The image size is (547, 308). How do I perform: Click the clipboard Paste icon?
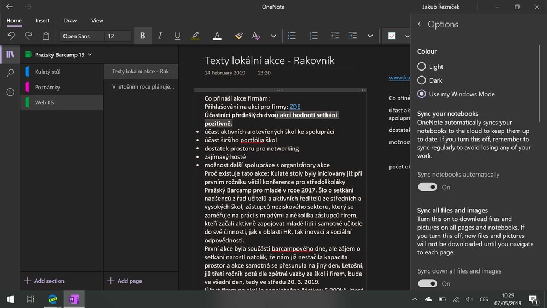(x=46, y=36)
